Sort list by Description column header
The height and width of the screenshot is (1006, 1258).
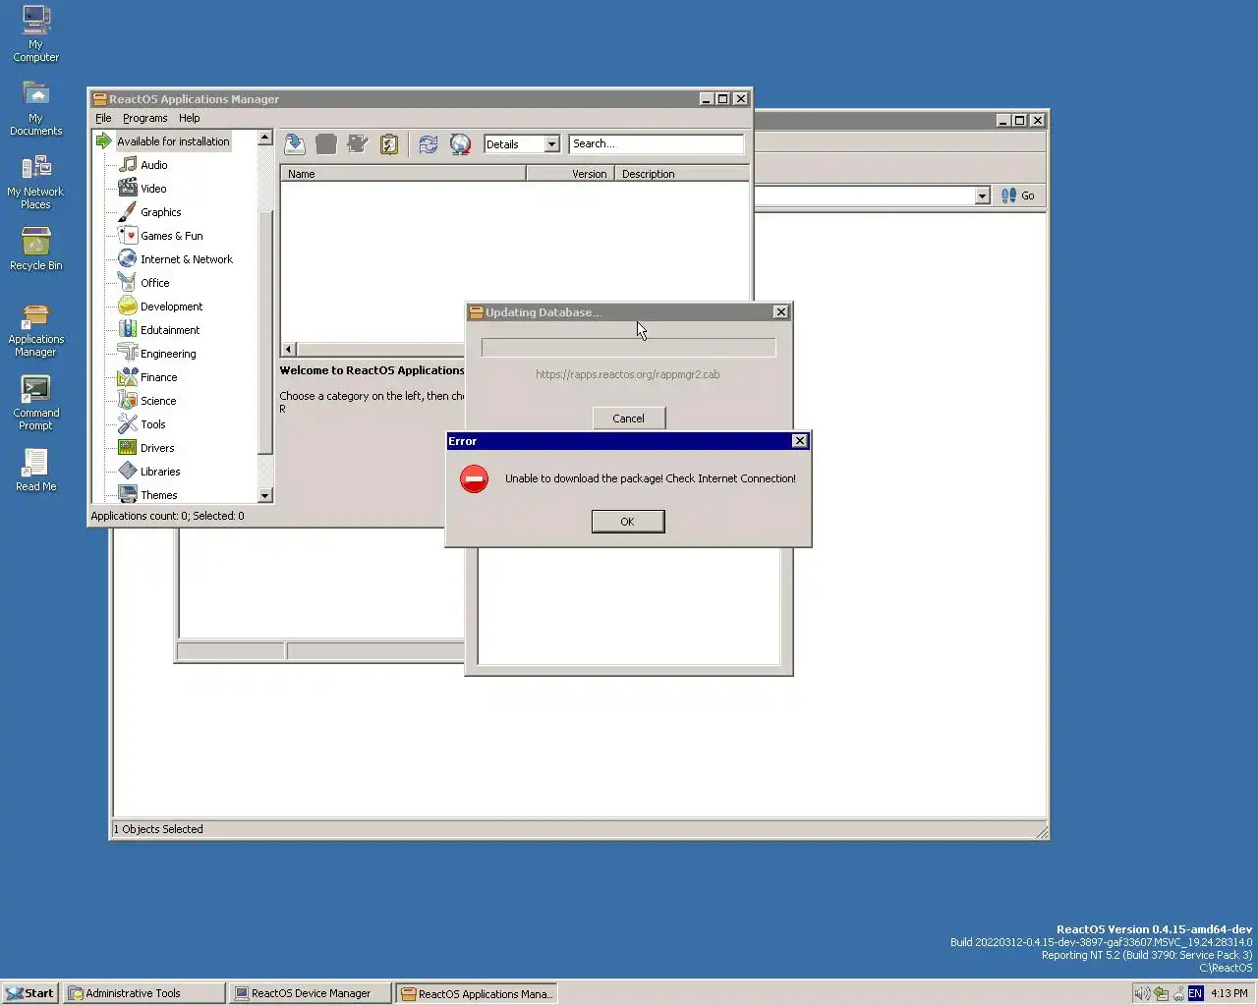(x=682, y=174)
